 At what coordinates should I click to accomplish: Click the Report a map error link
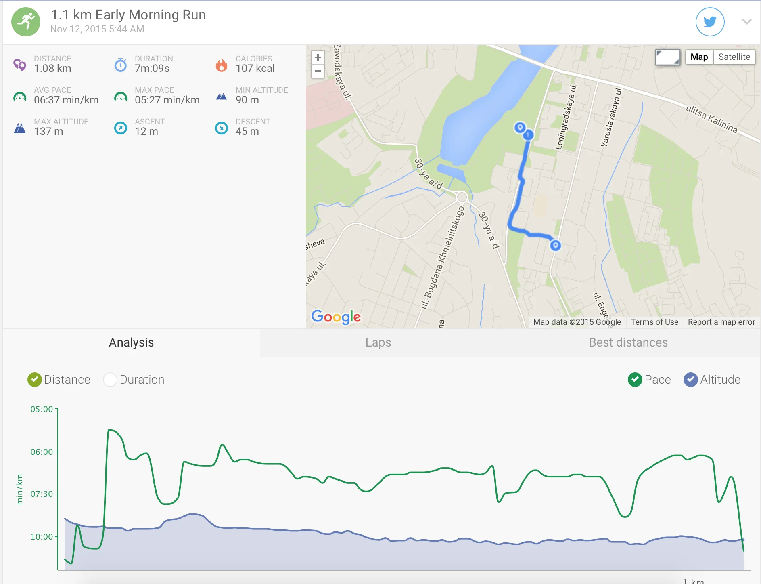(x=721, y=322)
